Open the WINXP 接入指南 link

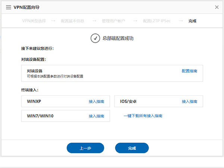pyautogui.click(x=96, y=101)
